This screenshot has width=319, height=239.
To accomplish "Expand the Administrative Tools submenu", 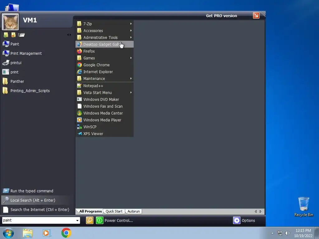I will (x=104, y=37).
